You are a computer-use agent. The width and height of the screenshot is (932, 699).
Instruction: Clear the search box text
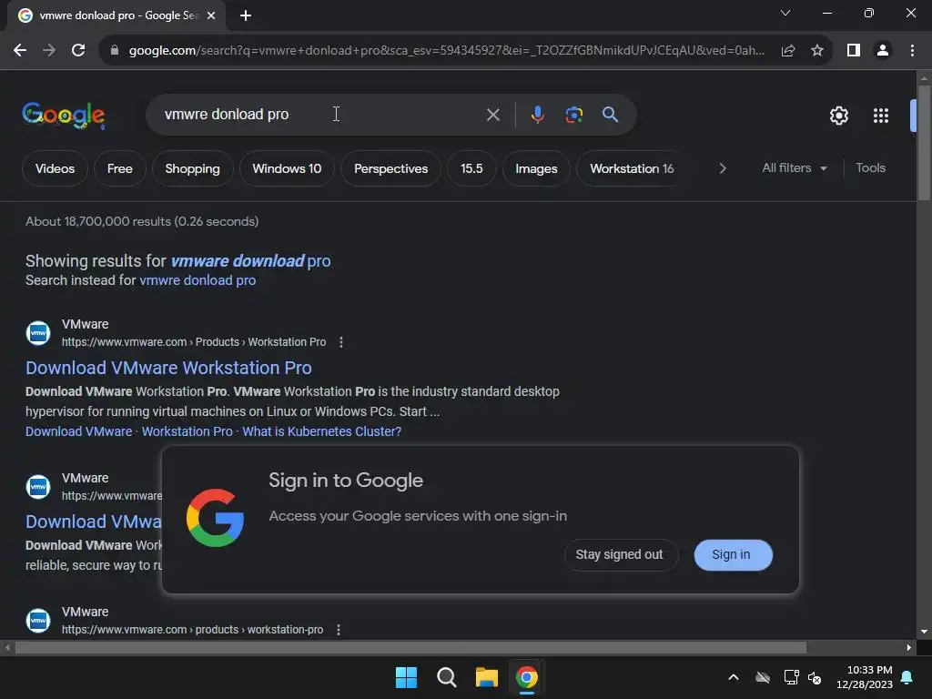pyautogui.click(x=492, y=115)
